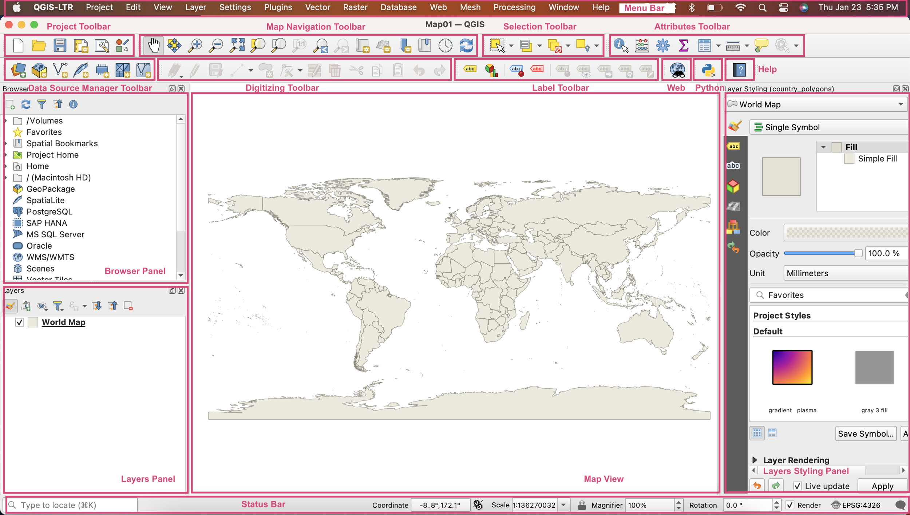Toggle the Render checkbox in status bar
910x515 pixels.
coord(790,505)
